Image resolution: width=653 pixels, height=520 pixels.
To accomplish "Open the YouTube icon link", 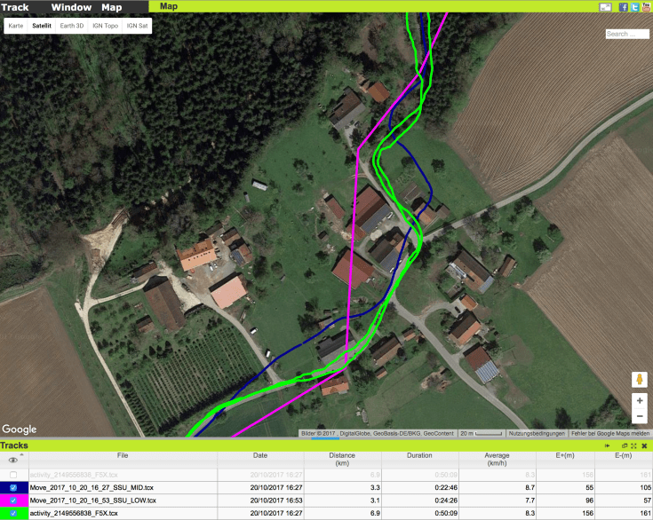I will tap(644, 6).
